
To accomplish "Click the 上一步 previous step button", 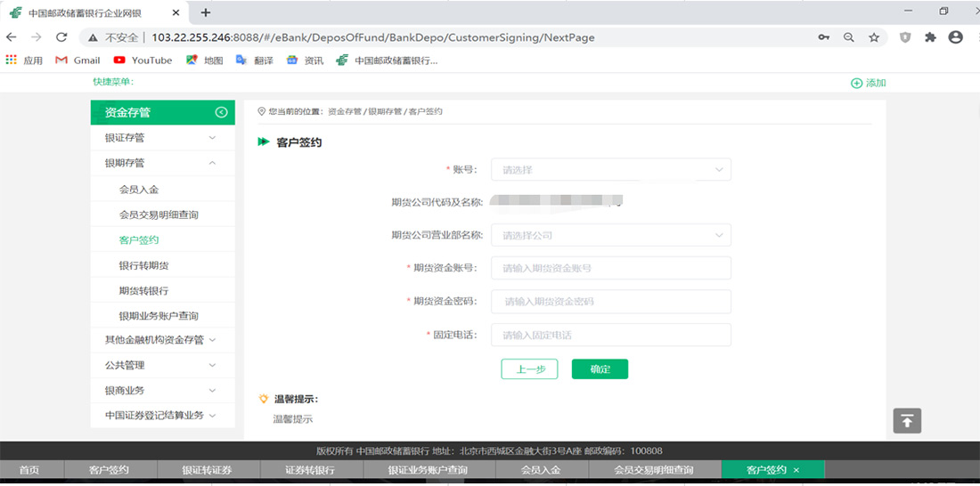I will click(529, 369).
